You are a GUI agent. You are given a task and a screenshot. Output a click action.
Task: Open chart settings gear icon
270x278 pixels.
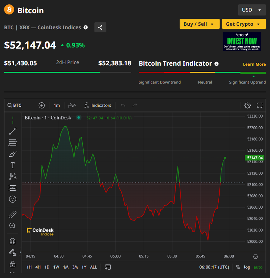[247, 105]
